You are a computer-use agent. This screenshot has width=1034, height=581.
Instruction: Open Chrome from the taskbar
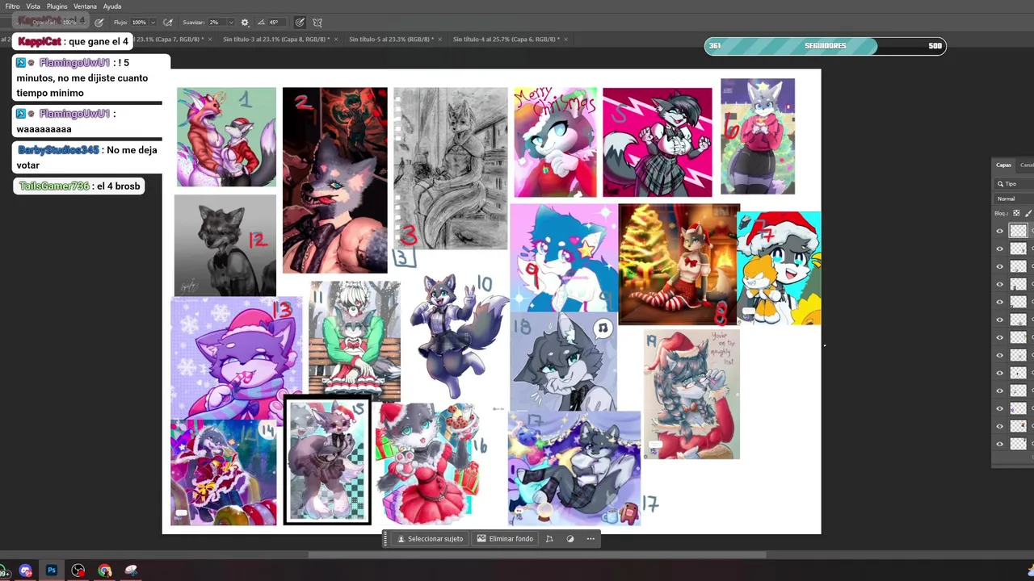[105, 571]
